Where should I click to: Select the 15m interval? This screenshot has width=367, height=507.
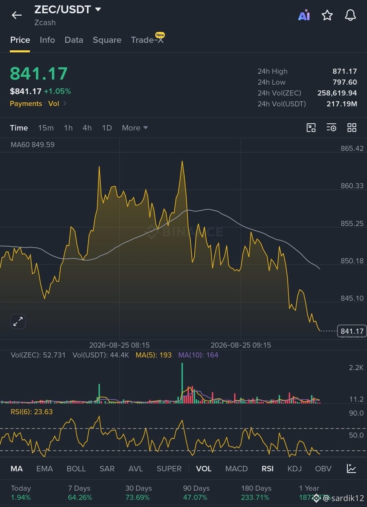pos(46,128)
